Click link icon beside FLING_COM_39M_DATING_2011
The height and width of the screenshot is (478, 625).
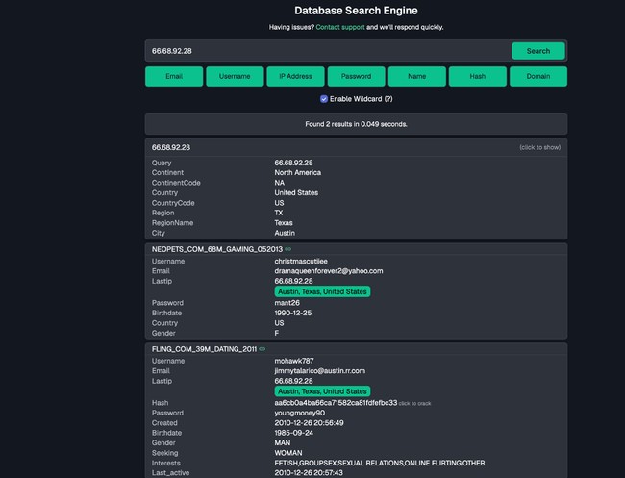(x=262, y=349)
